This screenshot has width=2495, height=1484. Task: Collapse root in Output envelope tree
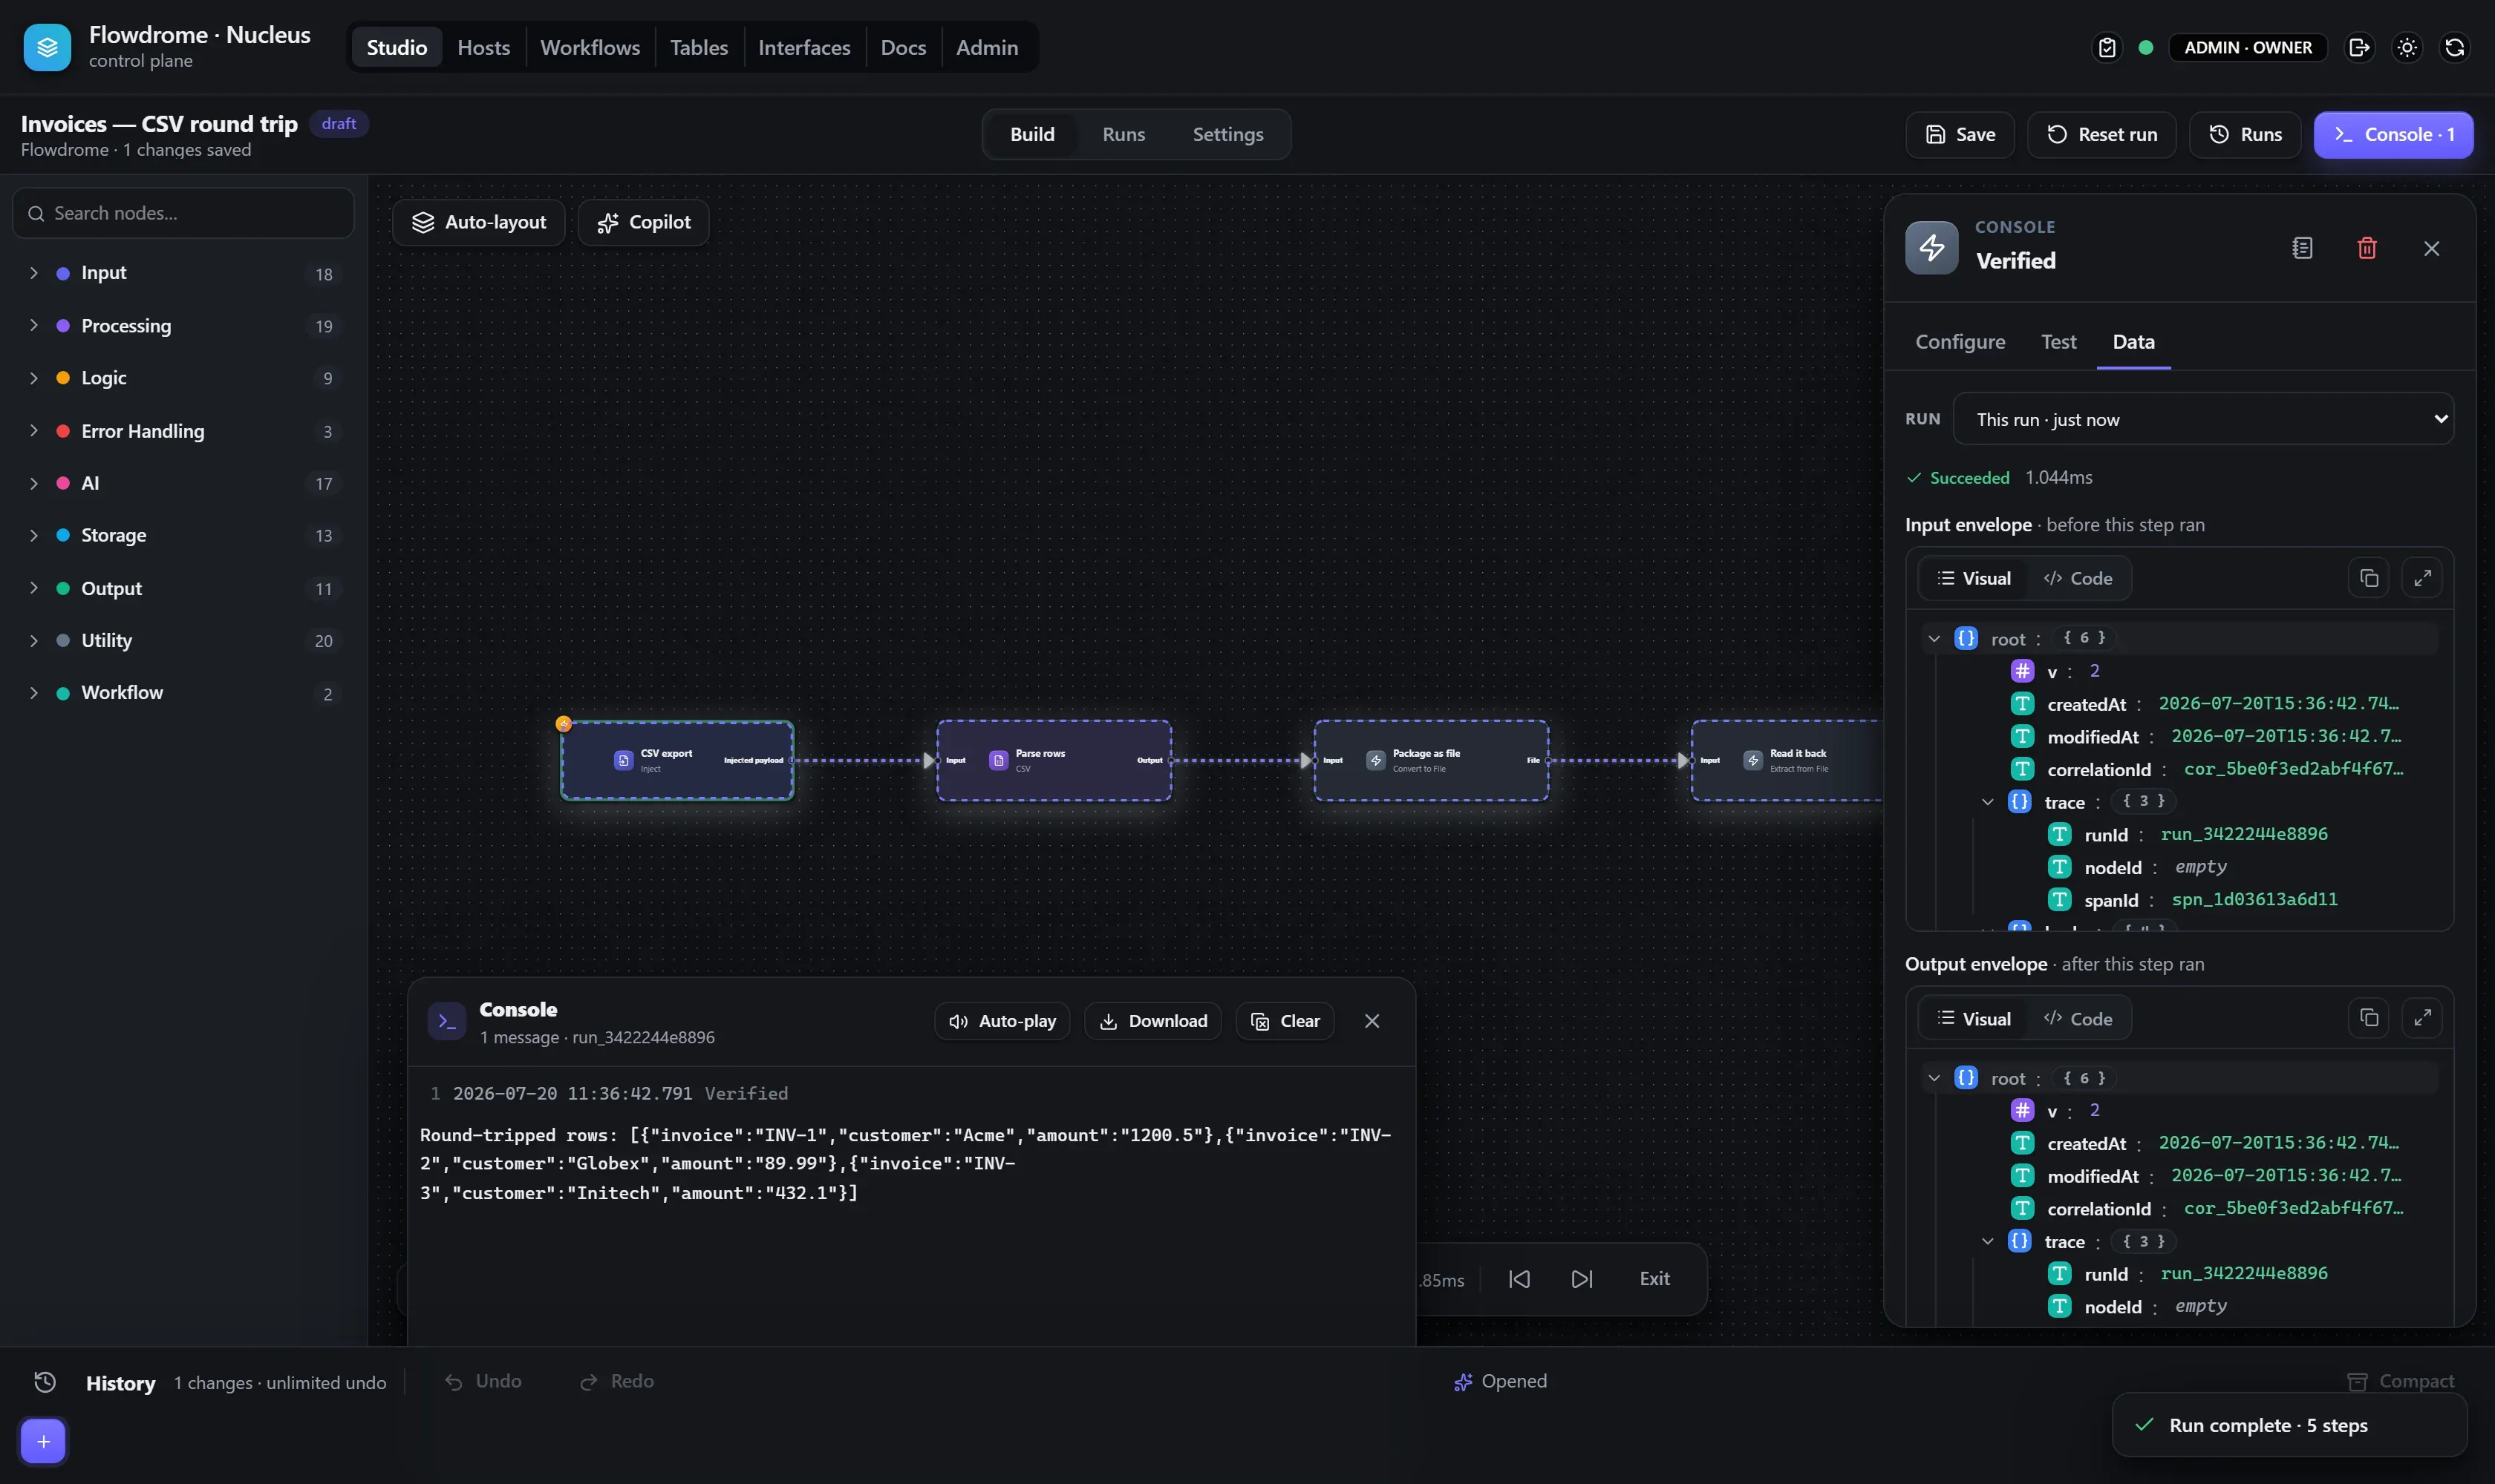[x=1934, y=1078]
